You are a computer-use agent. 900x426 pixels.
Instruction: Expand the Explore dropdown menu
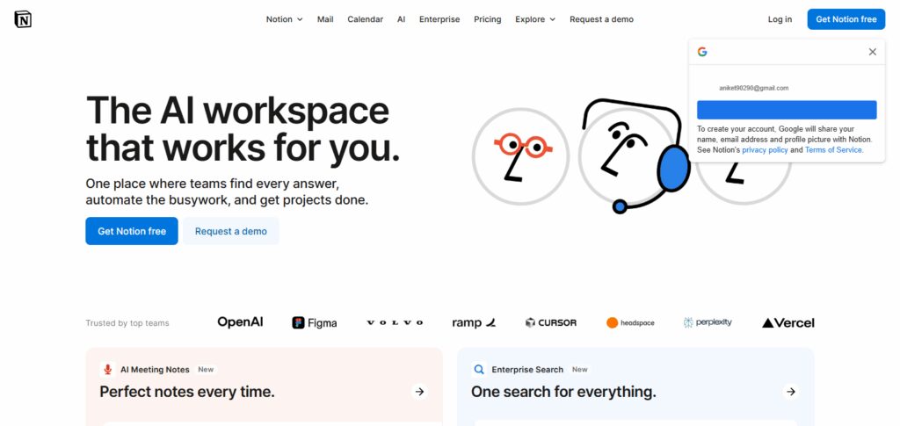(x=535, y=19)
